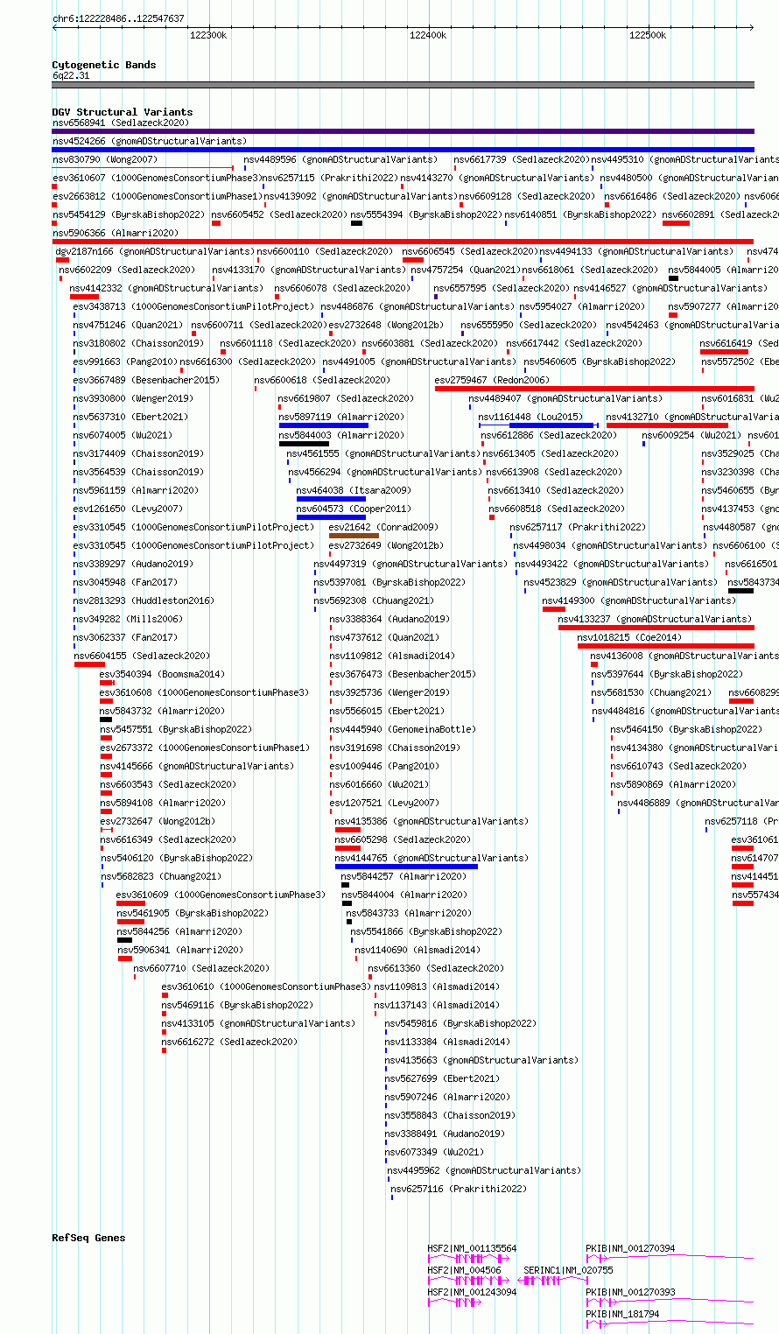This screenshot has width=779, height=1334.
Task: Open dgv2187n166 gnomAD variant label
Action: 156,251
